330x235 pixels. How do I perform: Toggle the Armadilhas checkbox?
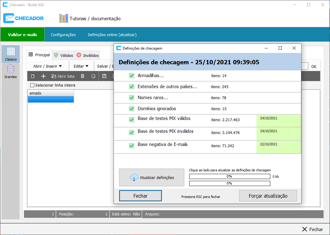132,76
